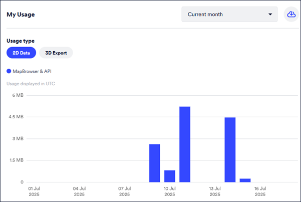Click the Usage type label
The height and width of the screenshot is (202, 301).
tap(21, 41)
